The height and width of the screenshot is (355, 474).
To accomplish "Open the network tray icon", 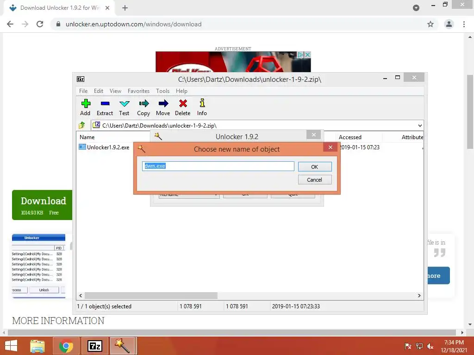I will point(419,346).
